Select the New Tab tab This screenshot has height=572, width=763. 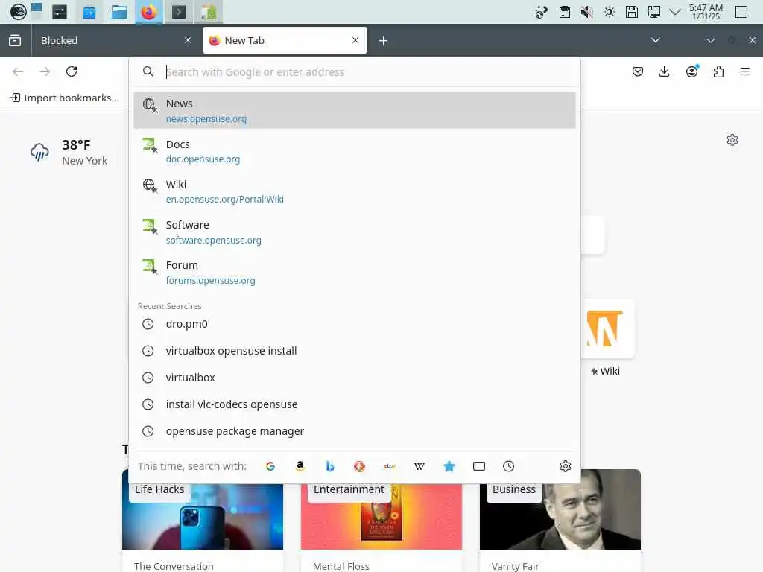click(285, 40)
